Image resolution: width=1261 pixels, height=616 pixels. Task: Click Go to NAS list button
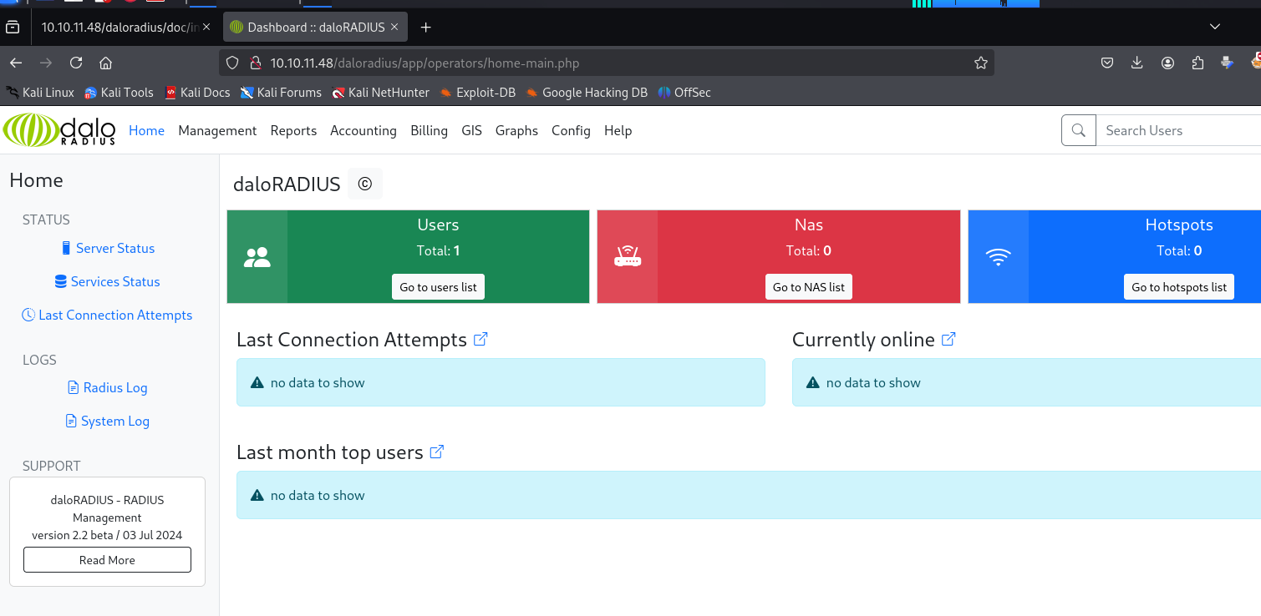click(808, 286)
